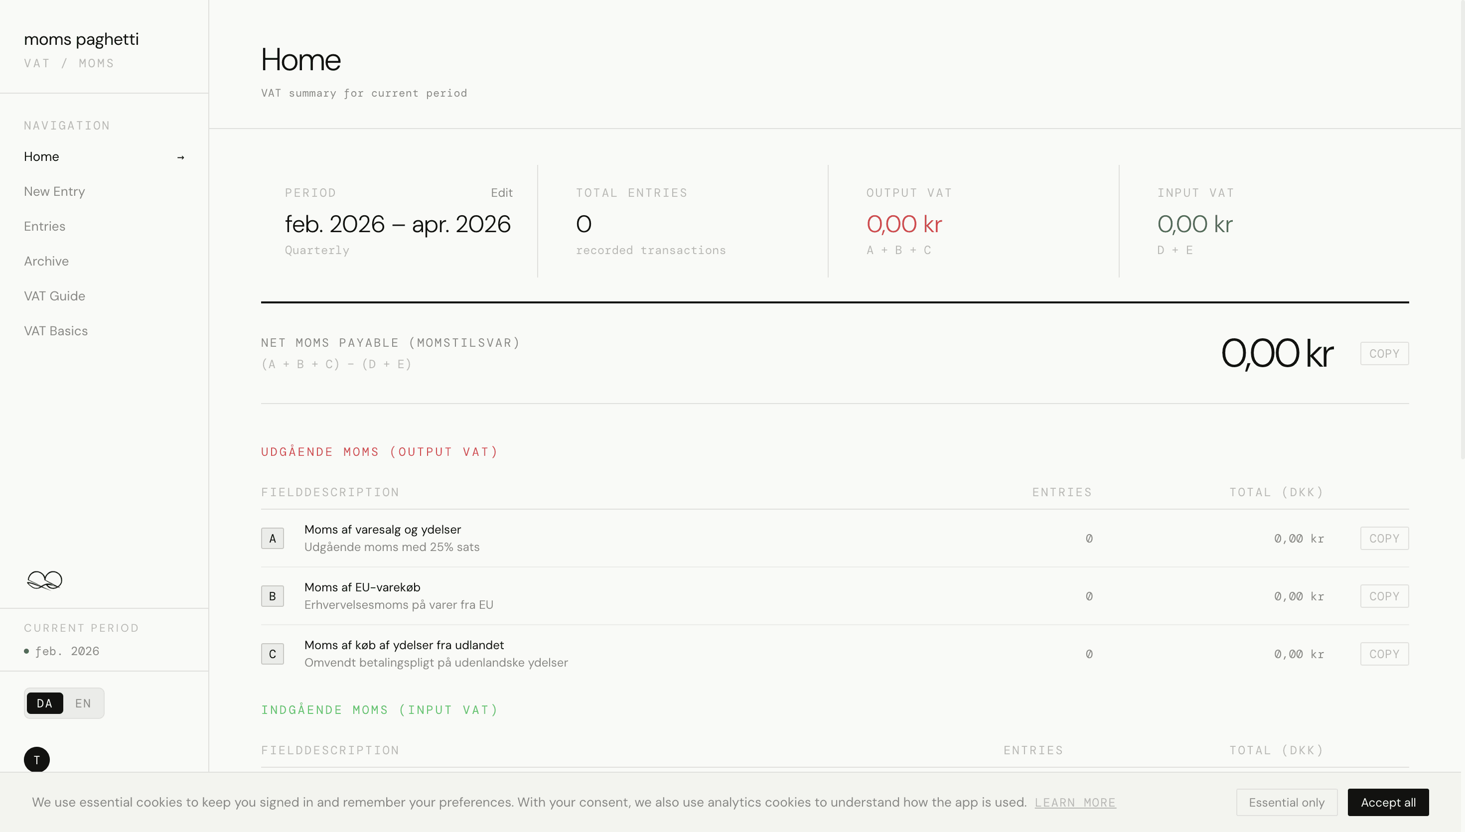Accept all cookies

coord(1388,802)
